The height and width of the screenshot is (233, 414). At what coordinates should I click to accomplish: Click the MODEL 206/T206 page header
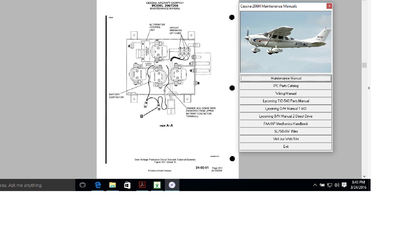pos(165,5)
